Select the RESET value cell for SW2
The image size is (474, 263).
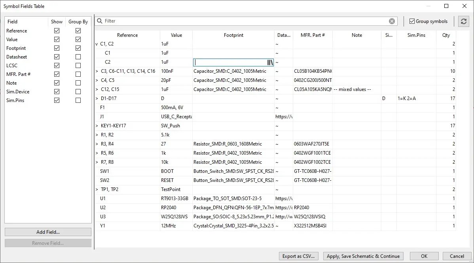176,180
